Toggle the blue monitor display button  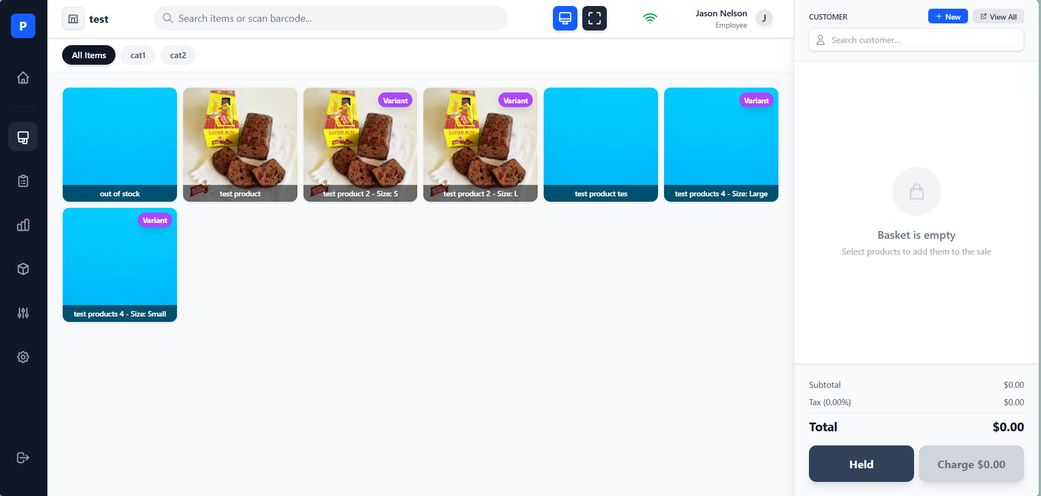(565, 18)
